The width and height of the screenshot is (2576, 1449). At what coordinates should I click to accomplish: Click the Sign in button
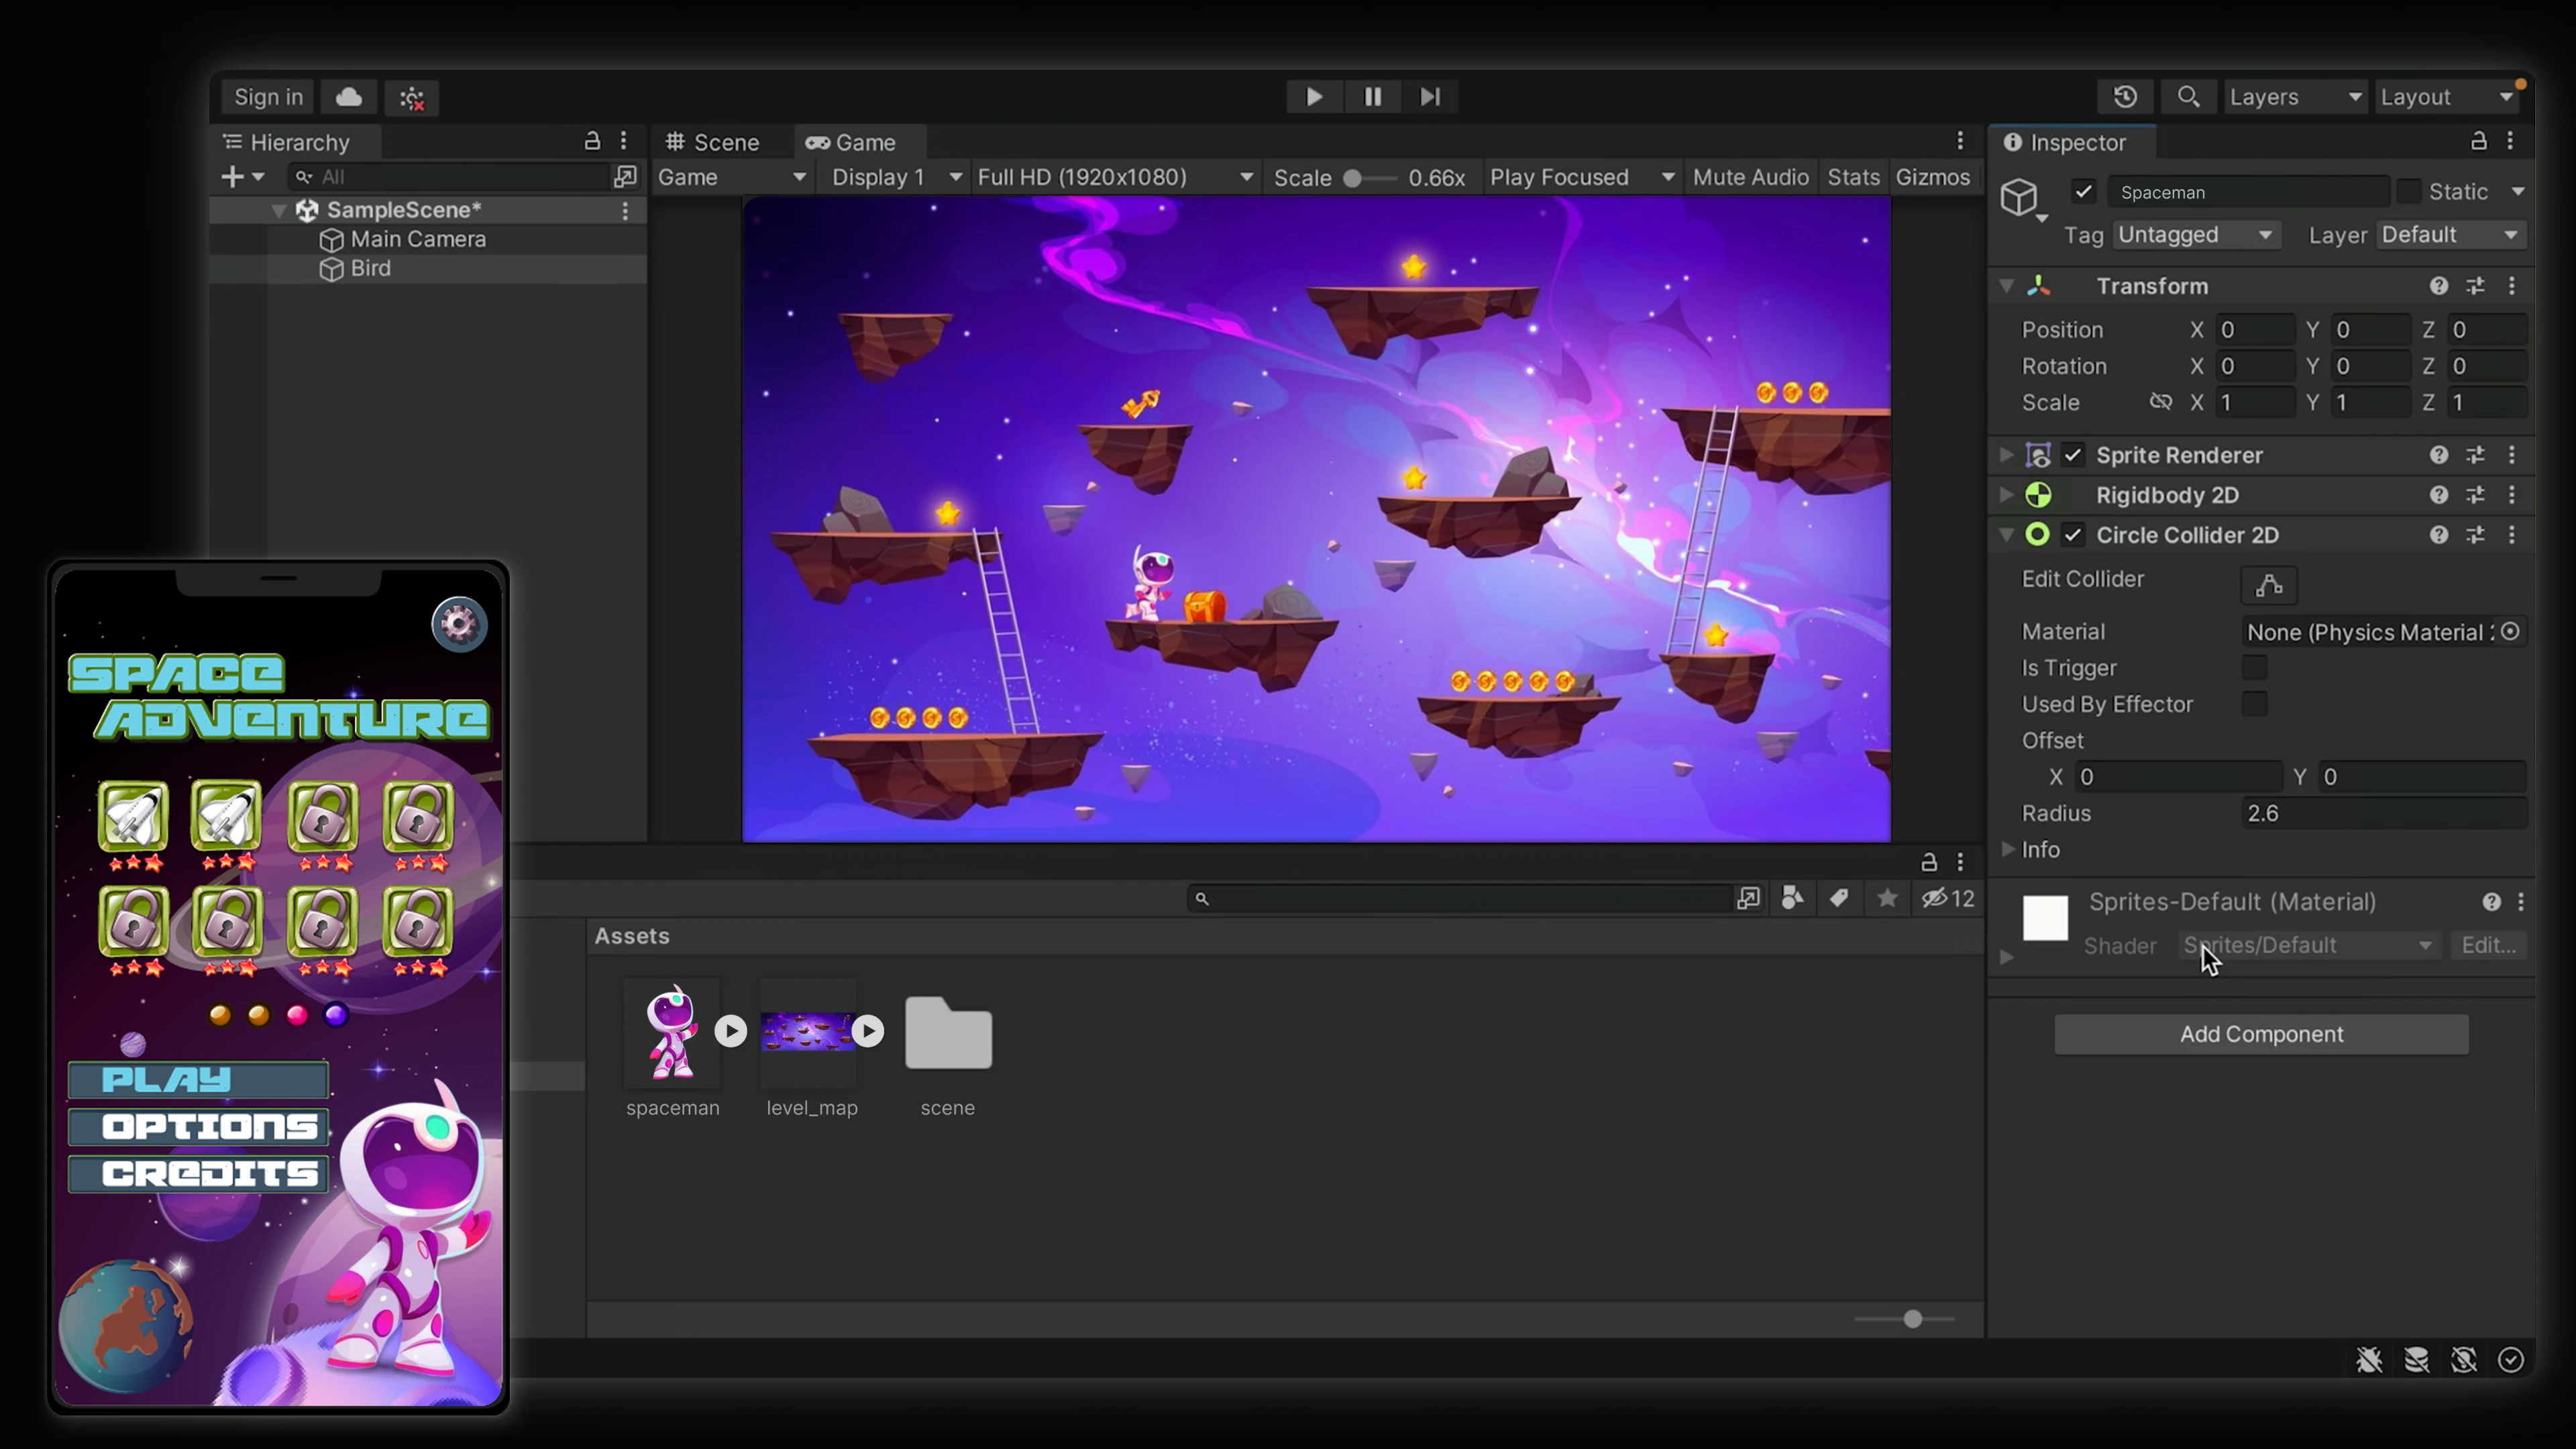[266, 96]
